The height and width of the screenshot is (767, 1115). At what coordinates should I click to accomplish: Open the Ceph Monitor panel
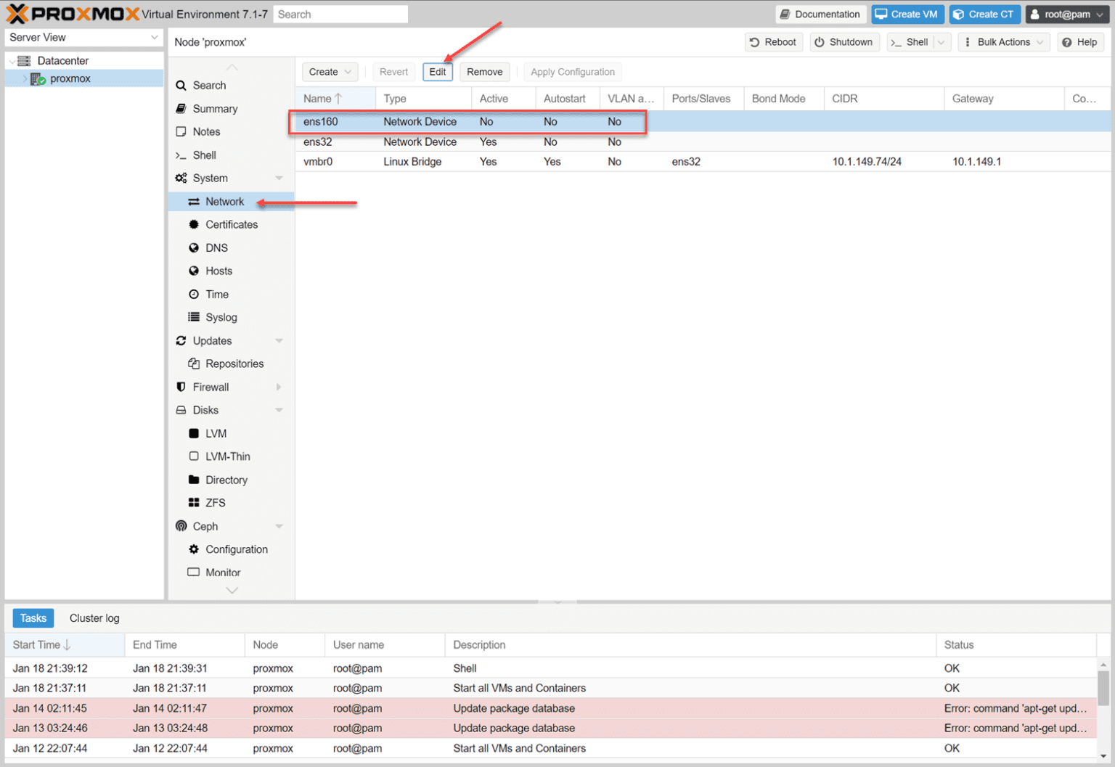pyautogui.click(x=222, y=572)
